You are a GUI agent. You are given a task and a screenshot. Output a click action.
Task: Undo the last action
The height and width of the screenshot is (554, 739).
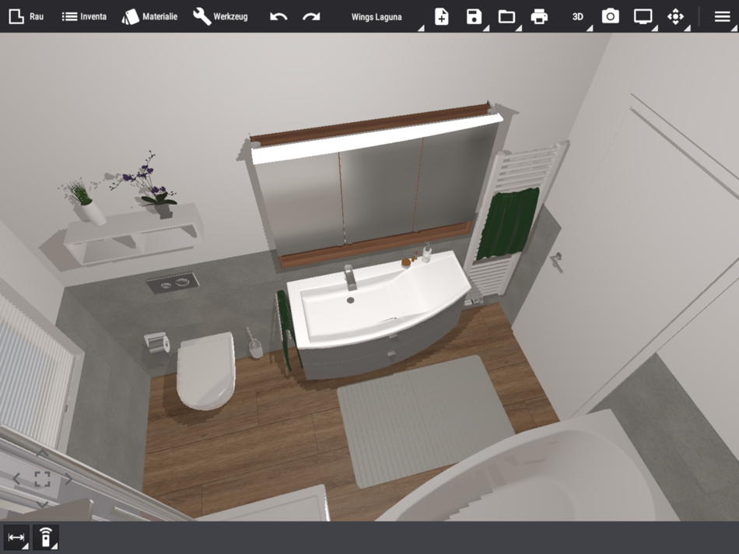(278, 17)
